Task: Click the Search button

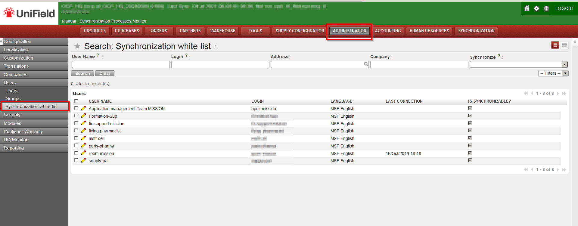Action: coord(82,73)
